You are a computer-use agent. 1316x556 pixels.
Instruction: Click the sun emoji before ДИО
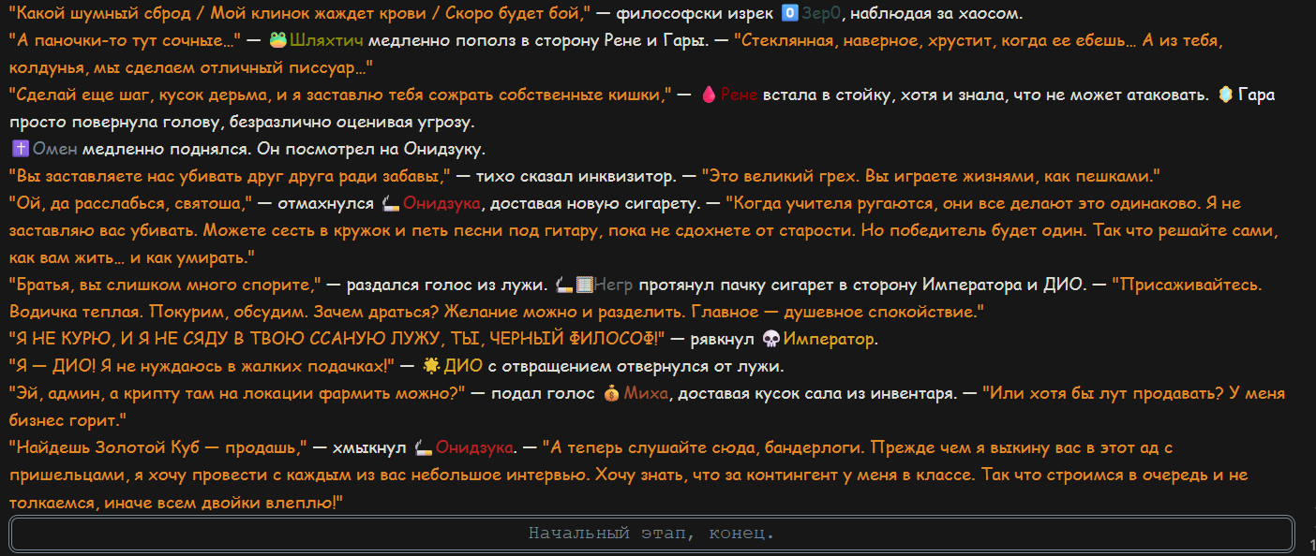431,367
